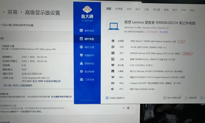Open 功耗估算 link
This screenshot has width=205, height=123.
[x=192, y=98]
